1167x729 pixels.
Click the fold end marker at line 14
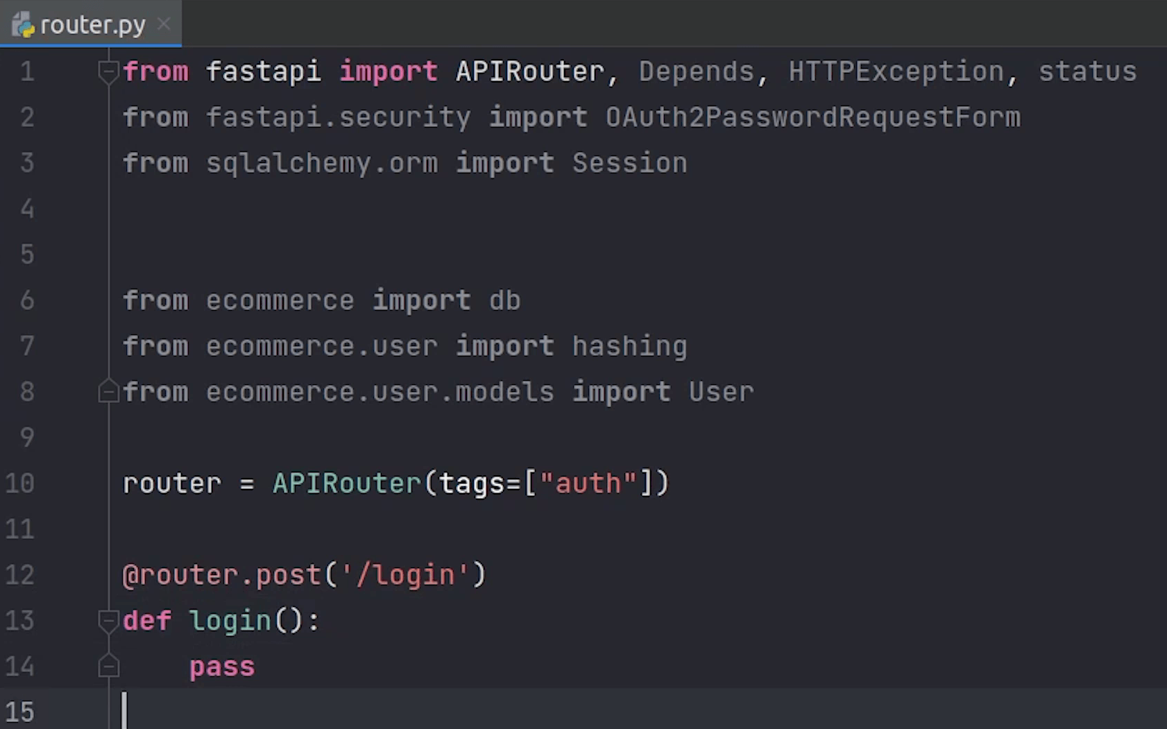(x=108, y=666)
